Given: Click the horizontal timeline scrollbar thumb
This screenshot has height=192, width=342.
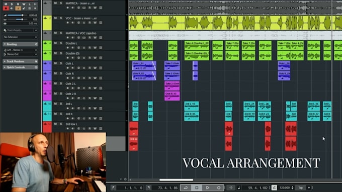Looking at the screenshot, I should coord(176,180).
